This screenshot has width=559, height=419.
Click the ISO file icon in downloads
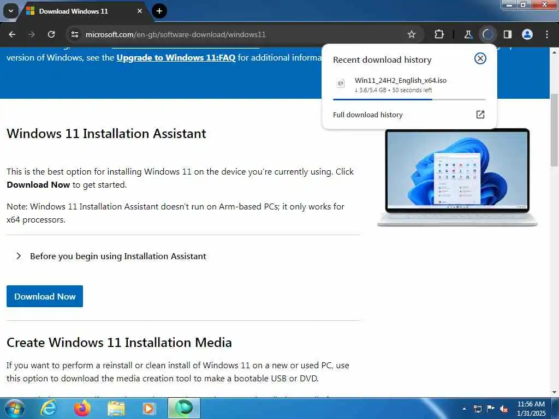pos(341,83)
